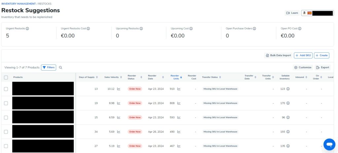Click info icon next to Urgent Restocks
Viewport: 338px width, 153px height.
click(x=27, y=29)
